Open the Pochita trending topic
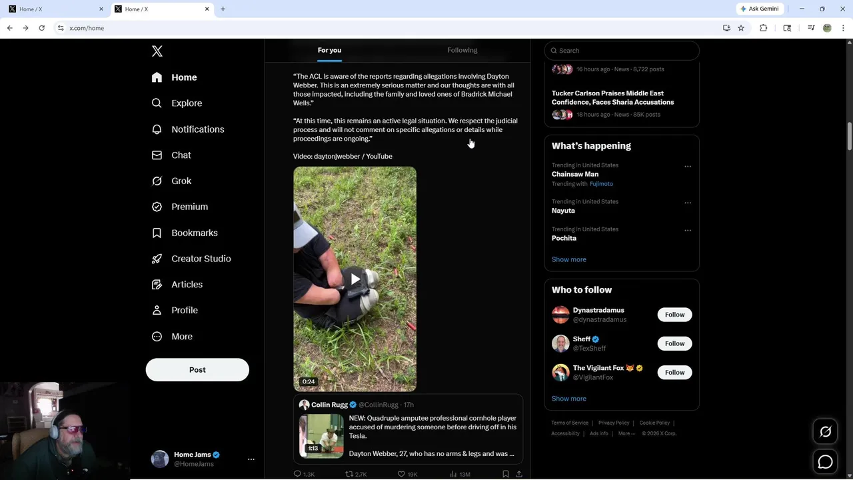853x480 pixels. click(564, 238)
